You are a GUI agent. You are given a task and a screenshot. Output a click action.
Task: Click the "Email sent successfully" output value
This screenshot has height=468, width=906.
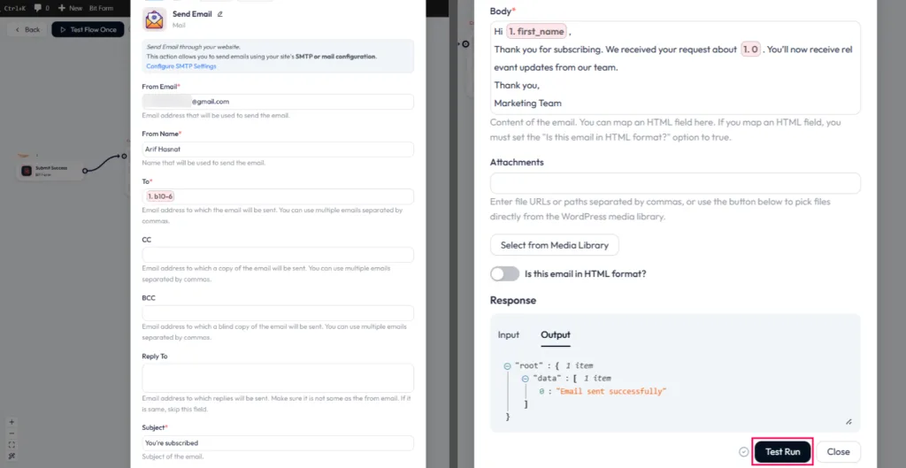(x=610, y=391)
